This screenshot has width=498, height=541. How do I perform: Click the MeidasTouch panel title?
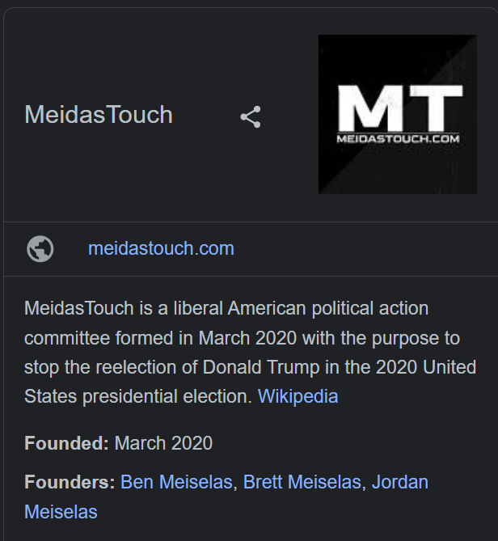coord(99,115)
